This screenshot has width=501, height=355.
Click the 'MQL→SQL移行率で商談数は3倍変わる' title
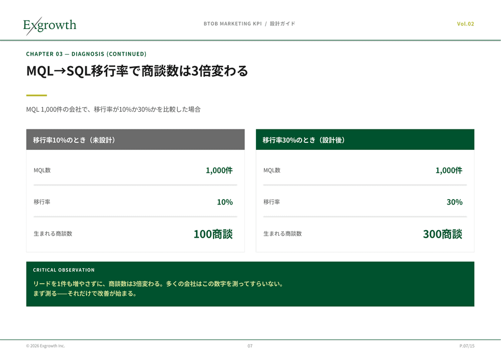point(137,71)
